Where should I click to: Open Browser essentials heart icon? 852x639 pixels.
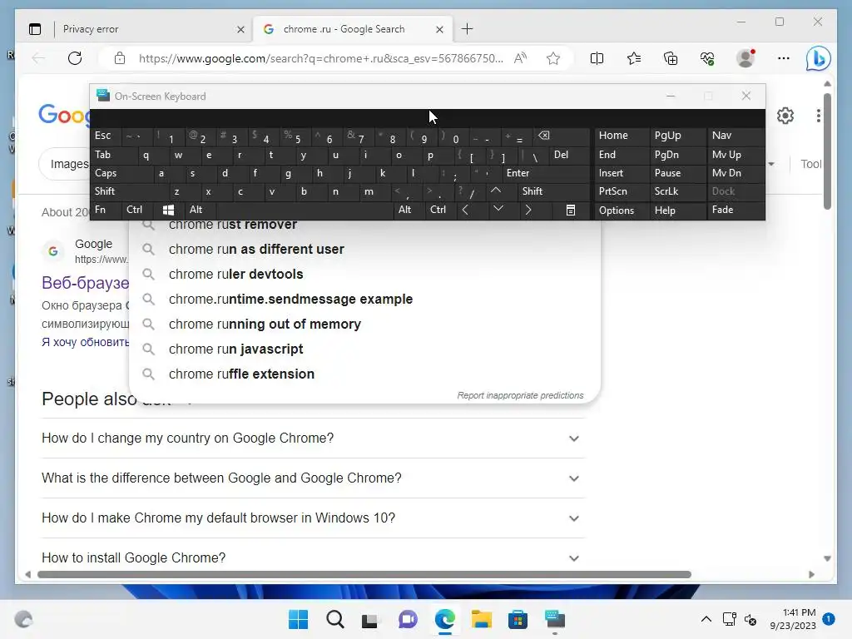pos(707,58)
